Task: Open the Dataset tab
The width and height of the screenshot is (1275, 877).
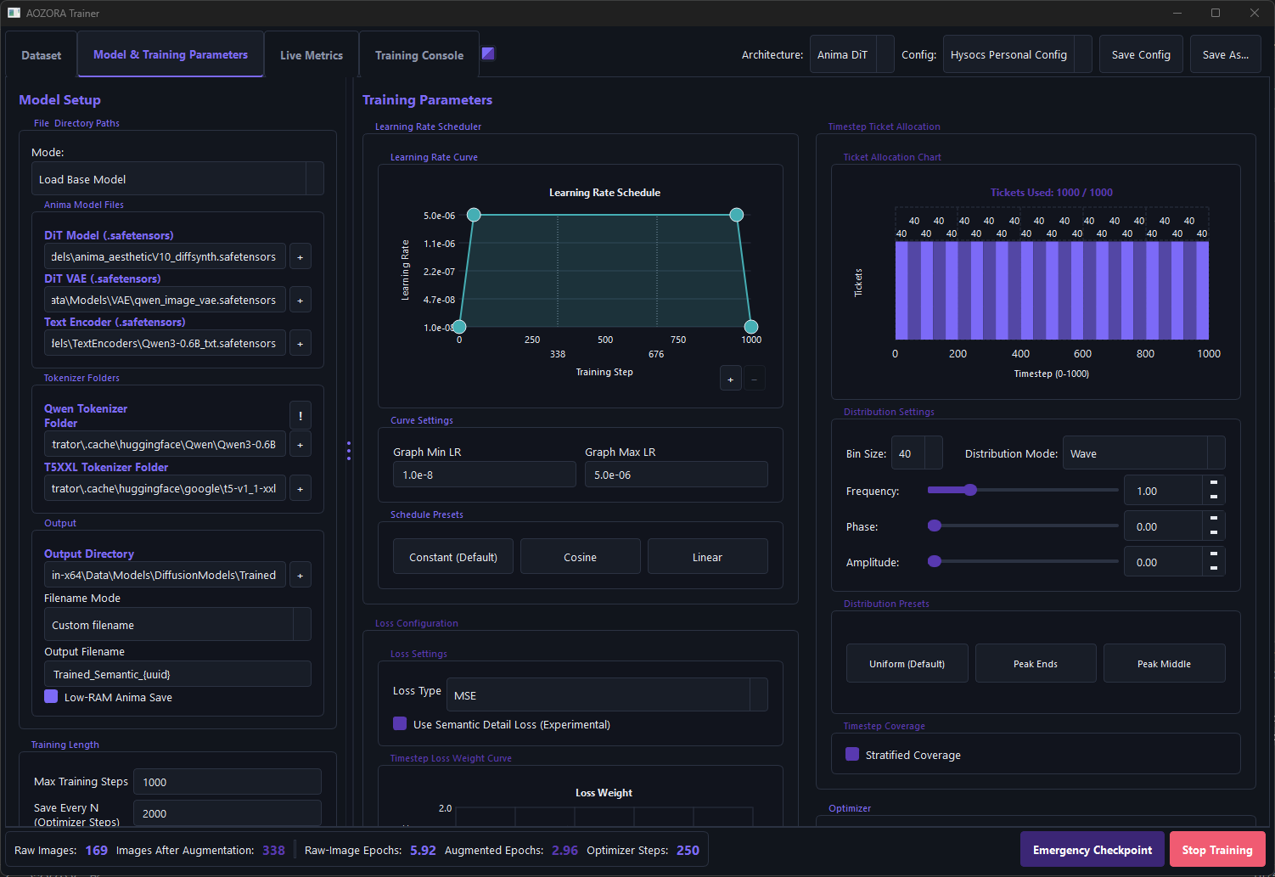Action: (42, 55)
